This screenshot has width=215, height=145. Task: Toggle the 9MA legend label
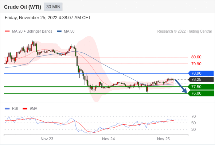(34, 109)
